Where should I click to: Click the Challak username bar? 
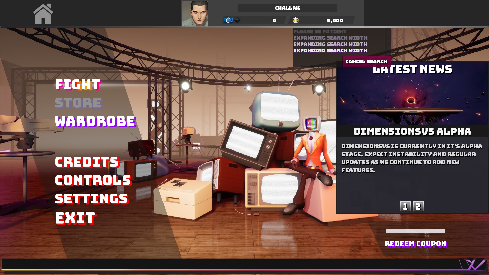coord(287,8)
